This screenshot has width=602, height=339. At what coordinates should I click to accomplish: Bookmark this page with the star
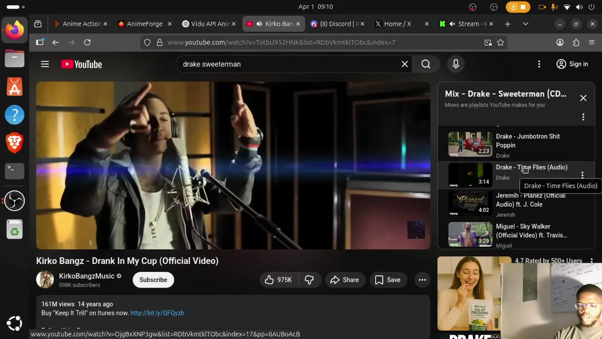(x=500, y=42)
